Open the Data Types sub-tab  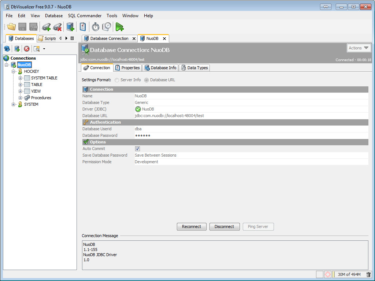click(194, 68)
